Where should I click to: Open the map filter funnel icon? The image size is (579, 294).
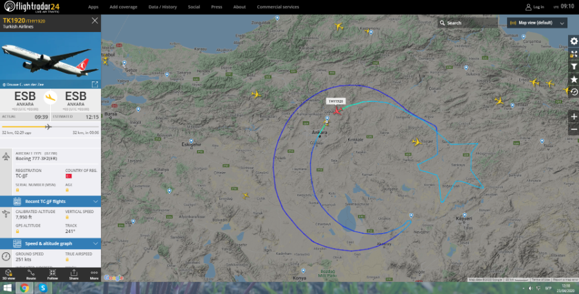(x=573, y=67)
